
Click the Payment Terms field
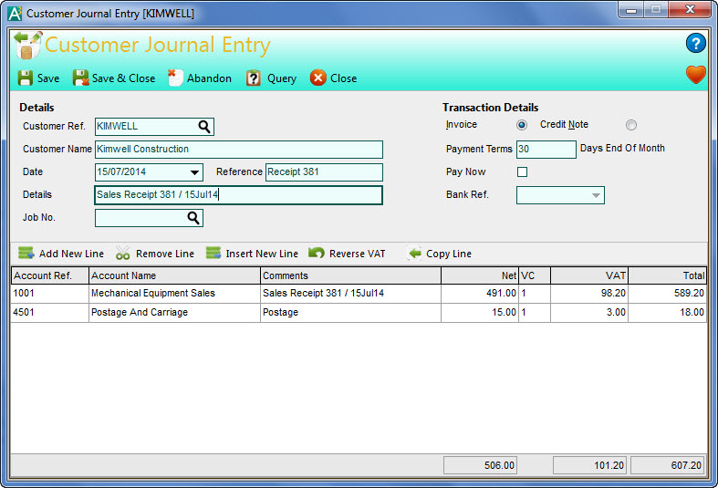coord(546,150)
